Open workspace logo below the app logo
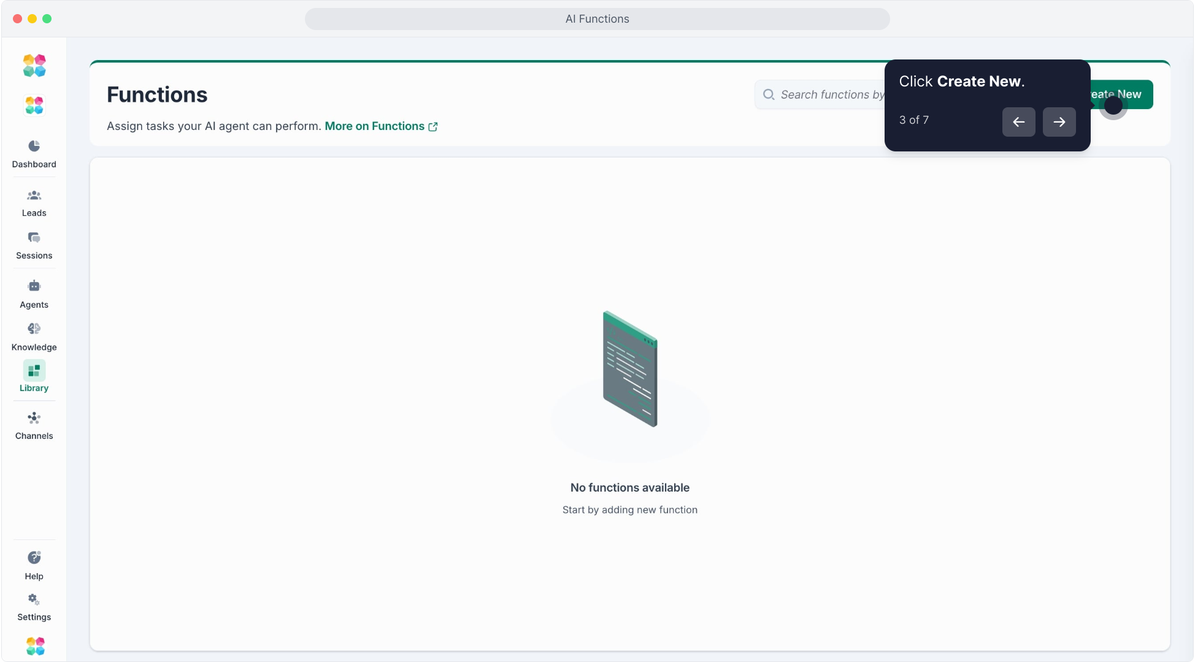 tap(34, 105)
